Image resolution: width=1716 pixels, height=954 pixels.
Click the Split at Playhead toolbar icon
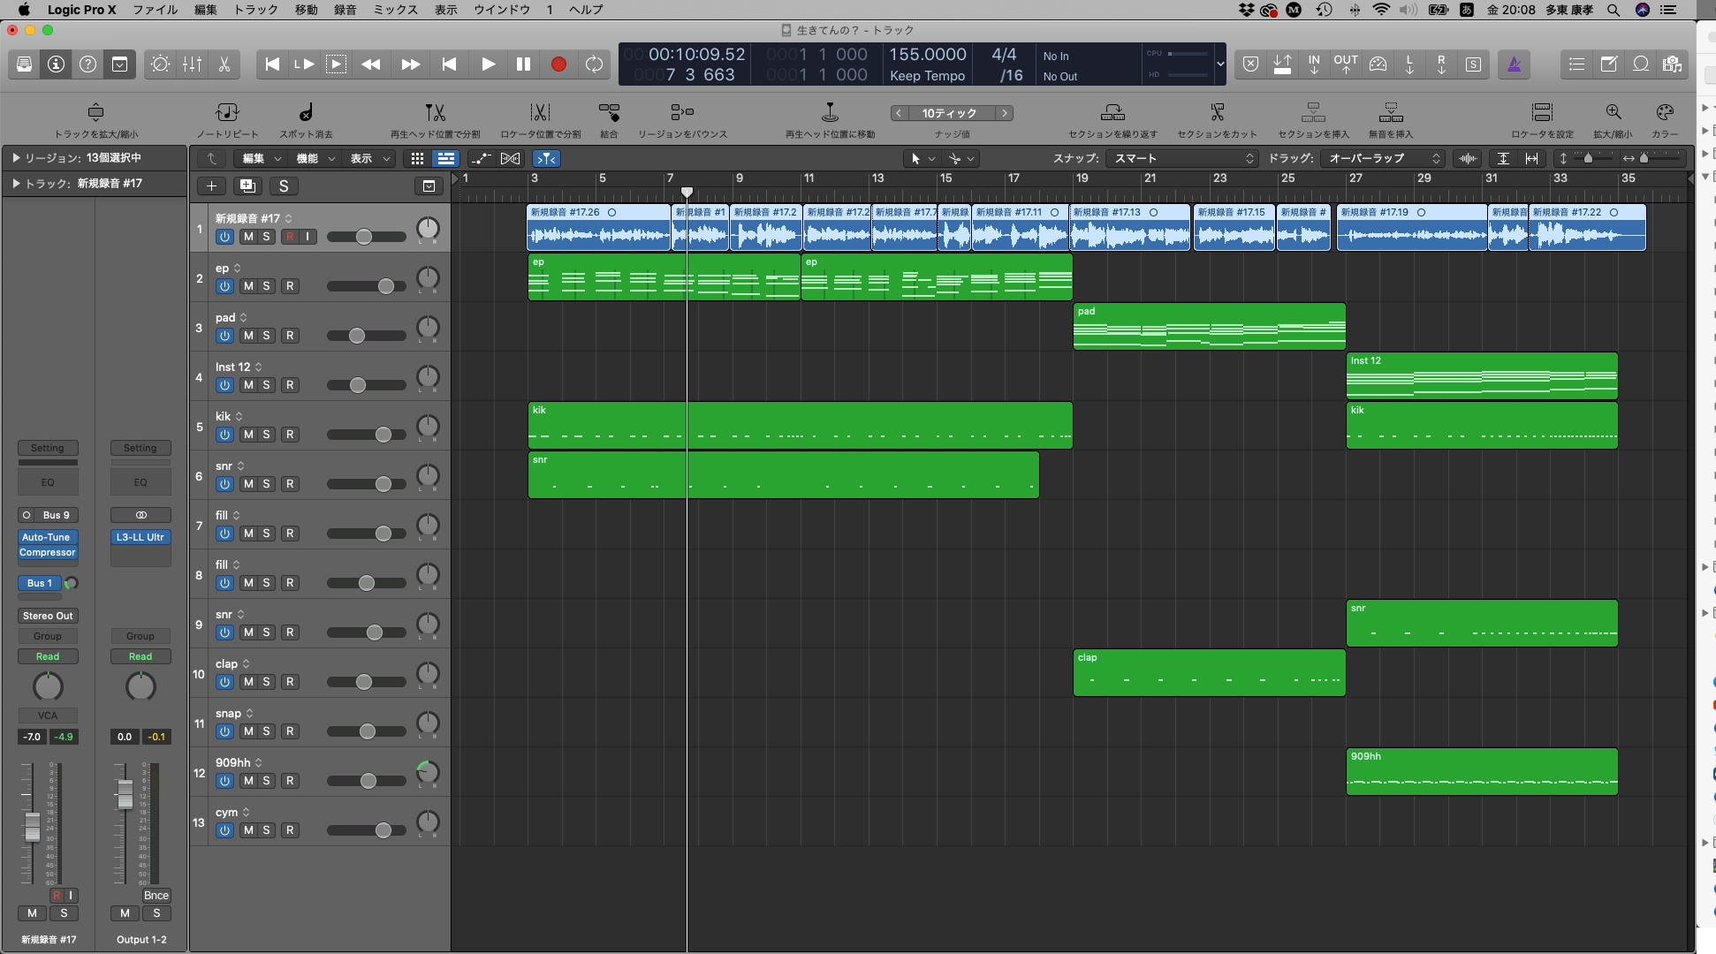435,113
